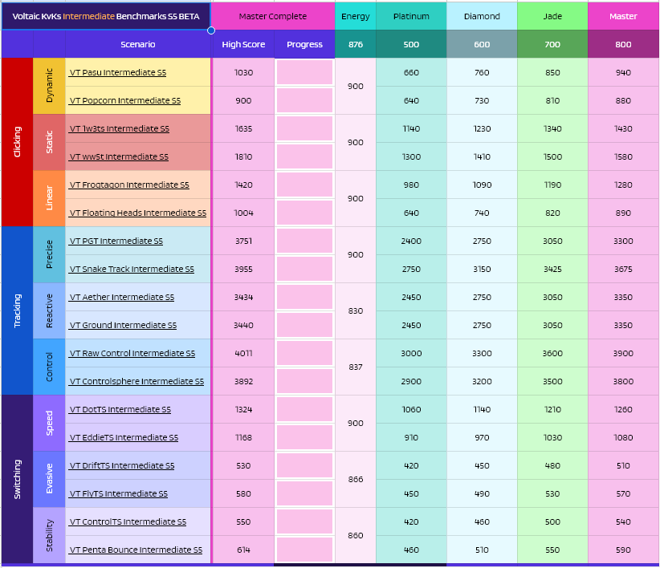Viewport: 660px width, 568px height.
Task: Select Diamond threshold 3150 for Snake Track
Action: click(482, 269)
